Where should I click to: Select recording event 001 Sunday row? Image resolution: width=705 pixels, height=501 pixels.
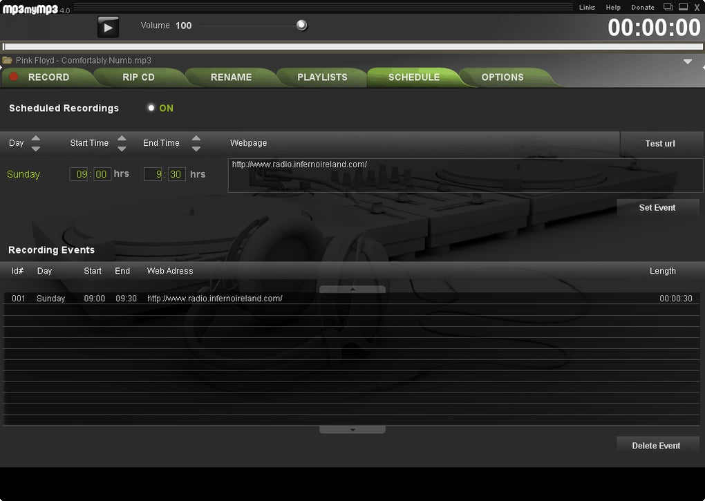[x=352, y=299]
